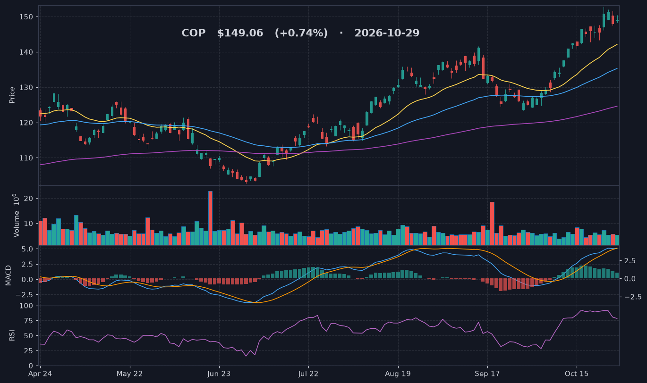This screenshot has height=383, width=647.
Task: Select the 10 tick on the Volume axis
Action: tap(29, 223)
